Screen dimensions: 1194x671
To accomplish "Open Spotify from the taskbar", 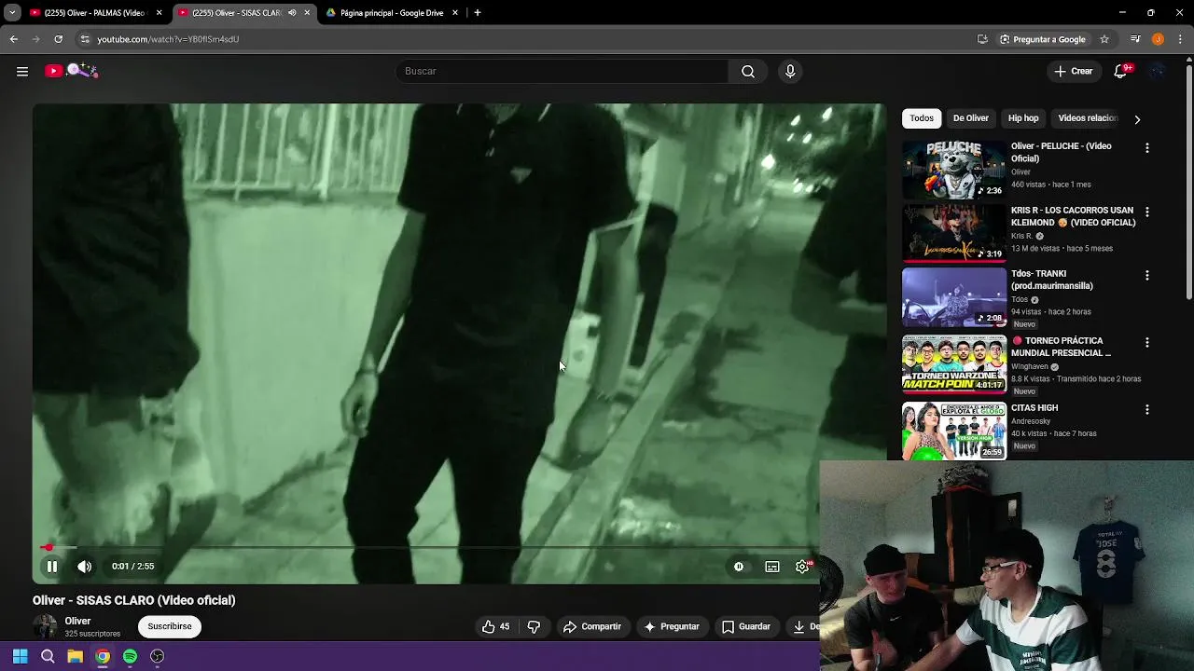I will pos(130,656).
